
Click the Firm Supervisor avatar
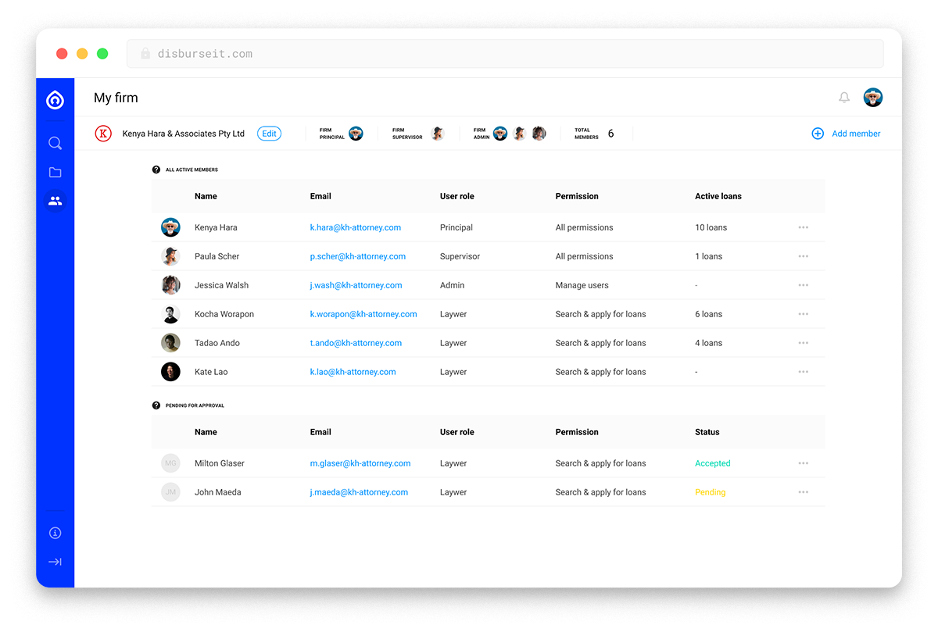pos(437,134)
